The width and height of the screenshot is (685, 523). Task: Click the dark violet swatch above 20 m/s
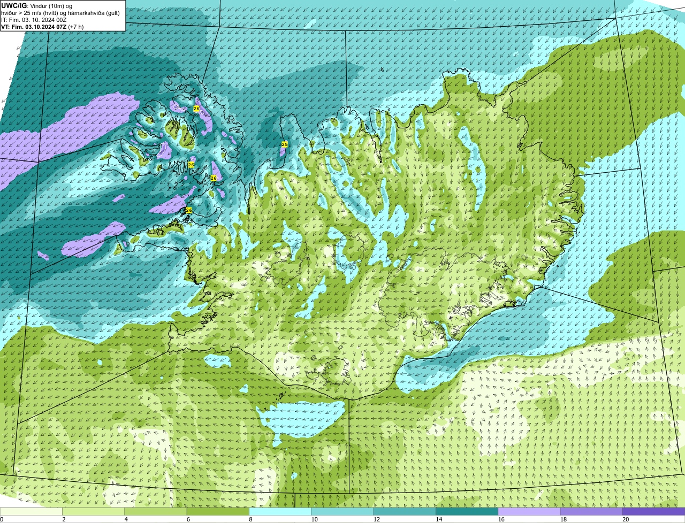click(654, 511)
